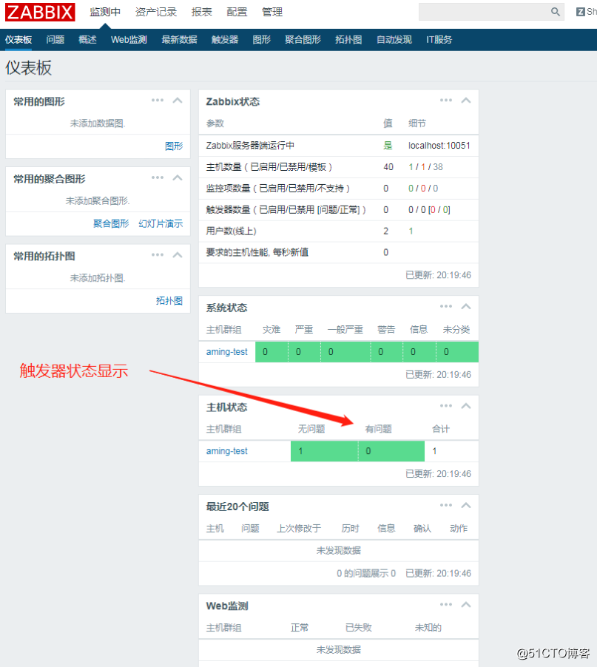The height and width of the screenshot is (667, 597).
Task: Select the 仪表板 submenu tab
Action: 18,39
